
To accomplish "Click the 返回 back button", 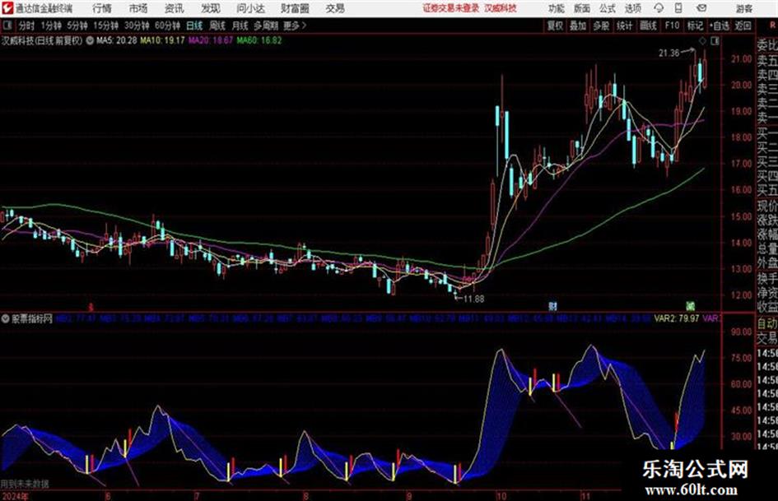I will [x=743, y=26].
